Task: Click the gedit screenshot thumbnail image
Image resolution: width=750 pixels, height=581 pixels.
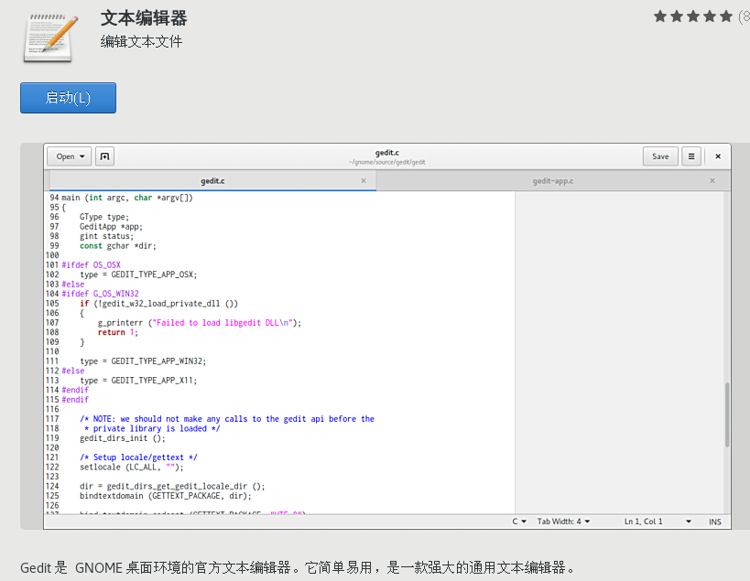Action: click(387, 336)
